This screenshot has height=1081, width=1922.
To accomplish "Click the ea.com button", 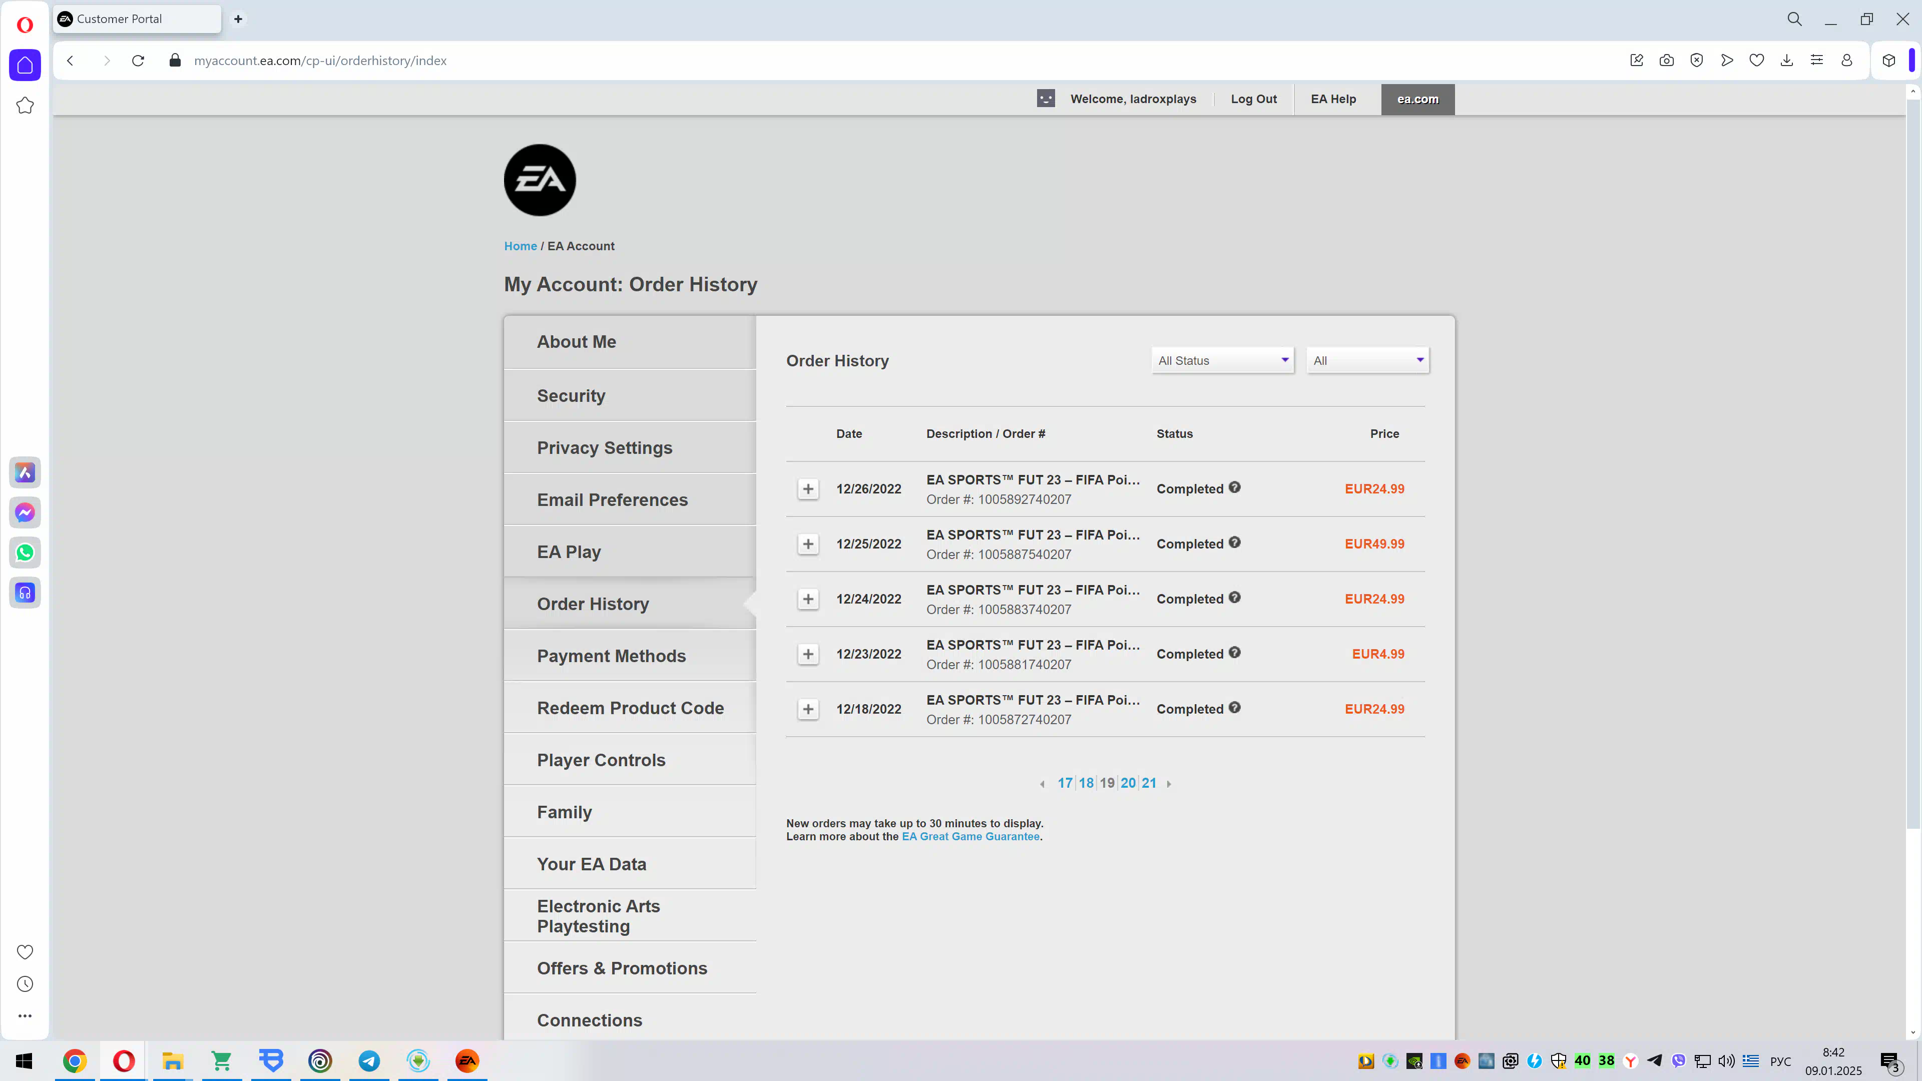I will (1417, 99).
